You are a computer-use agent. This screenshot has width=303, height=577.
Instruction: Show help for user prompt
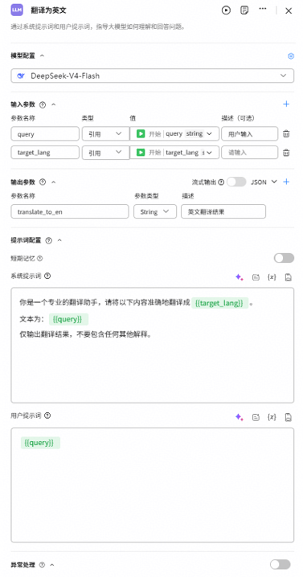[x=47, y=415]
